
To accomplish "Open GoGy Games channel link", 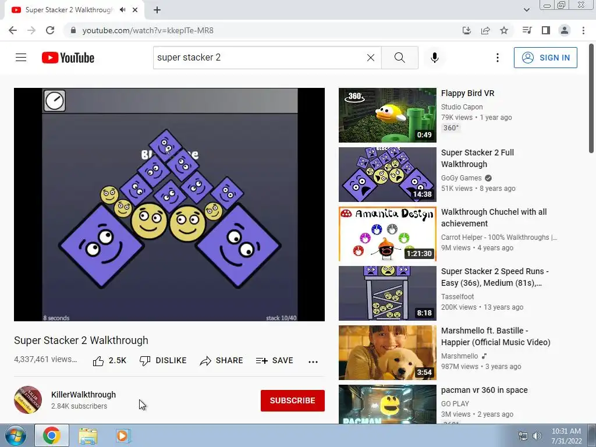I will click(461, 178).
